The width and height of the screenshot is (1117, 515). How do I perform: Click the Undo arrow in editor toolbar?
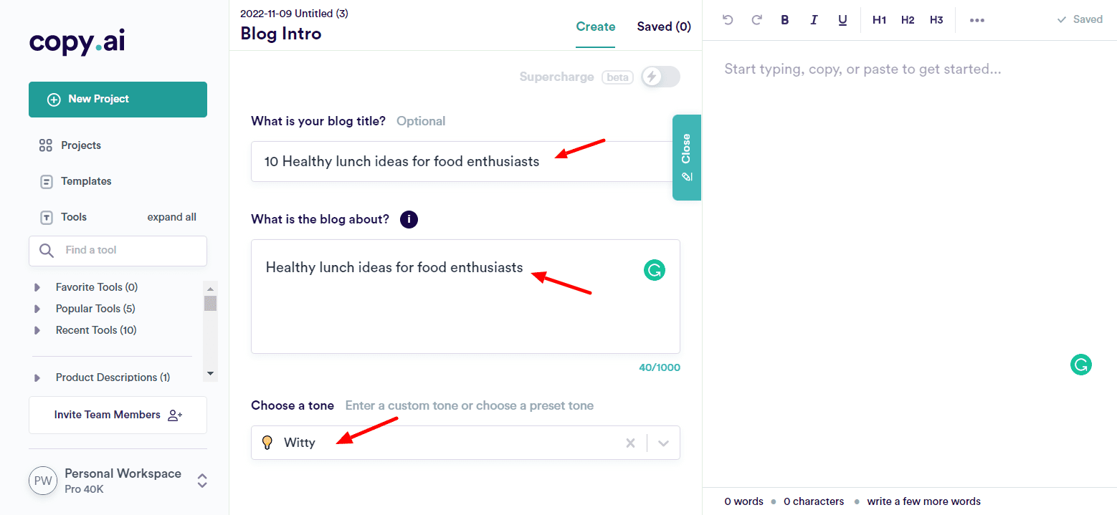coord(728,20)
